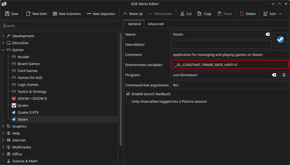The height and width of the screenshot is (165, 290).
Task: Clear the Program path field
Action: point(274,75)
